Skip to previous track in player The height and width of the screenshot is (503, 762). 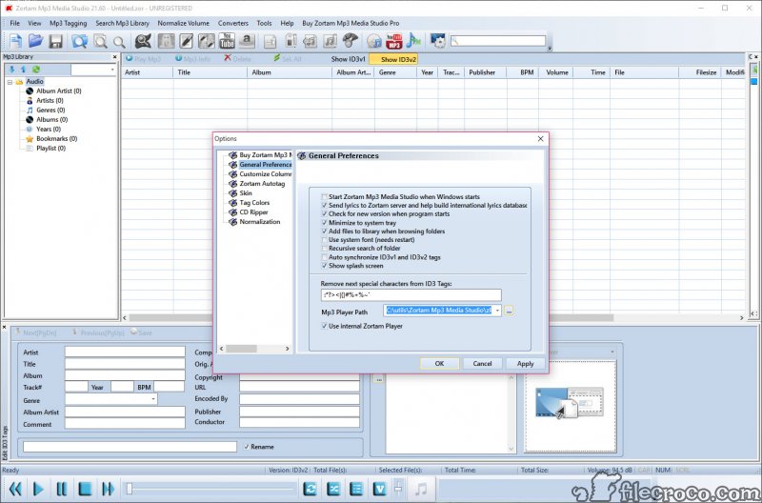pyautogui.click(x=15, y=489)
